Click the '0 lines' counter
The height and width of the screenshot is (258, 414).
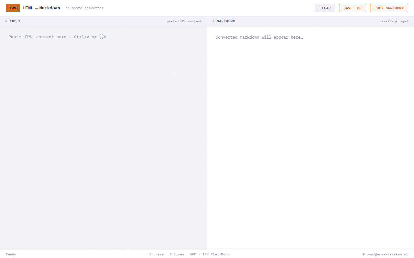(177, 254)
